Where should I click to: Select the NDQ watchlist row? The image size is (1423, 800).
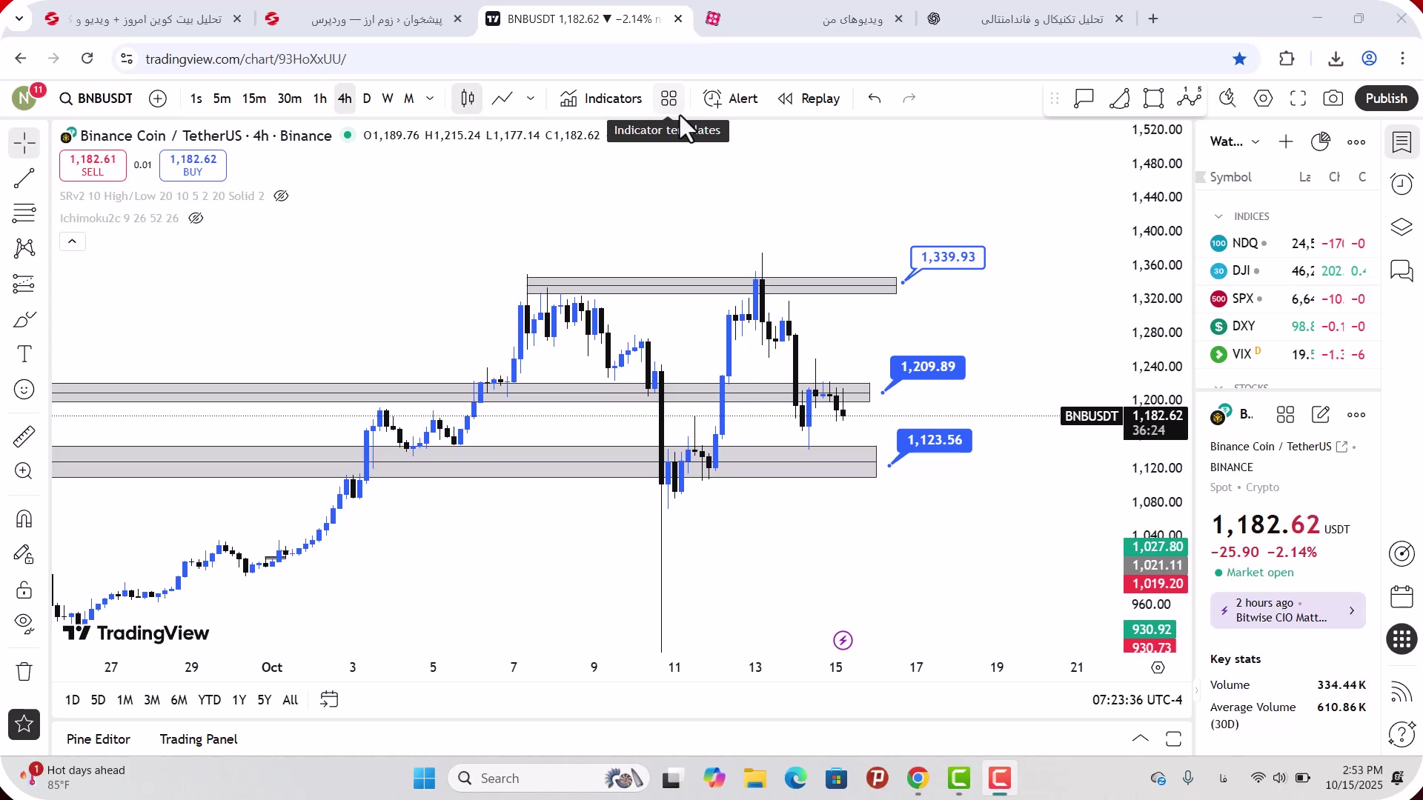click(x=1288, y=244)
